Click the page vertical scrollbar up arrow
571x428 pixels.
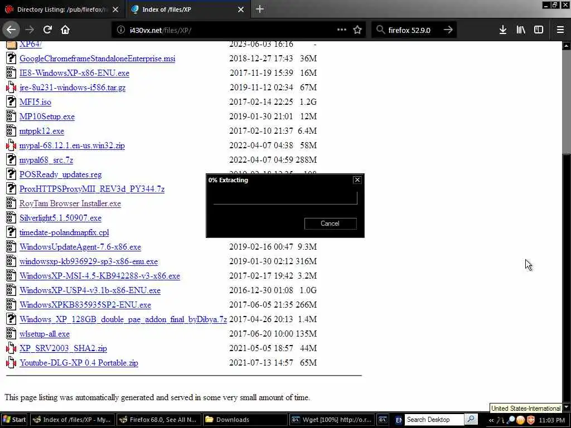click(x=567, y=46)
